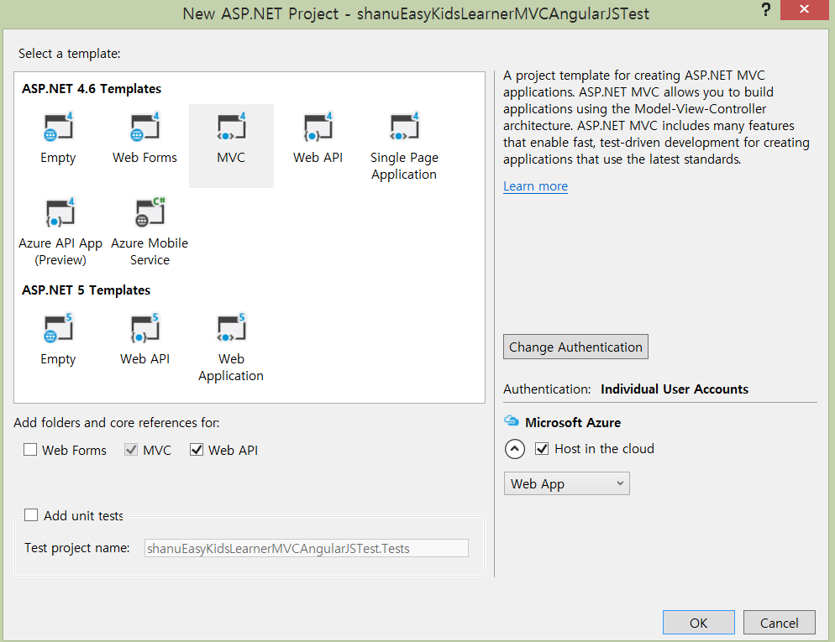Select the Single Page Application template icon

coord(404,127)
